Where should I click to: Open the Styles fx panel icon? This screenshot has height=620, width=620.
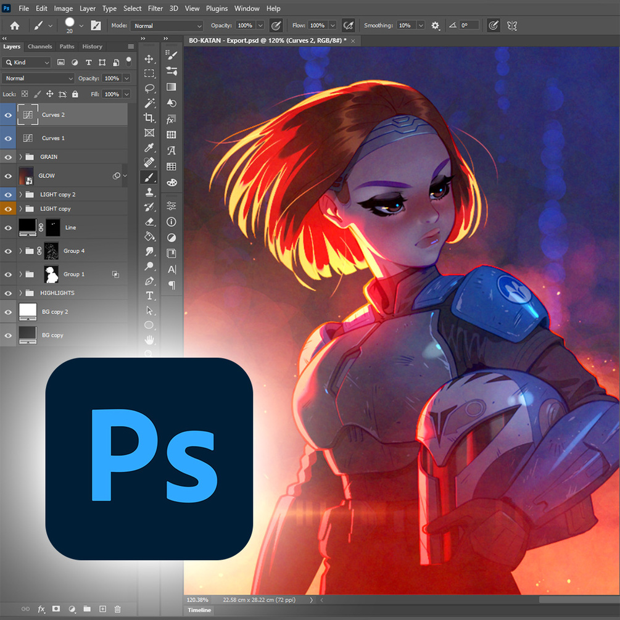tap(172, 119)
